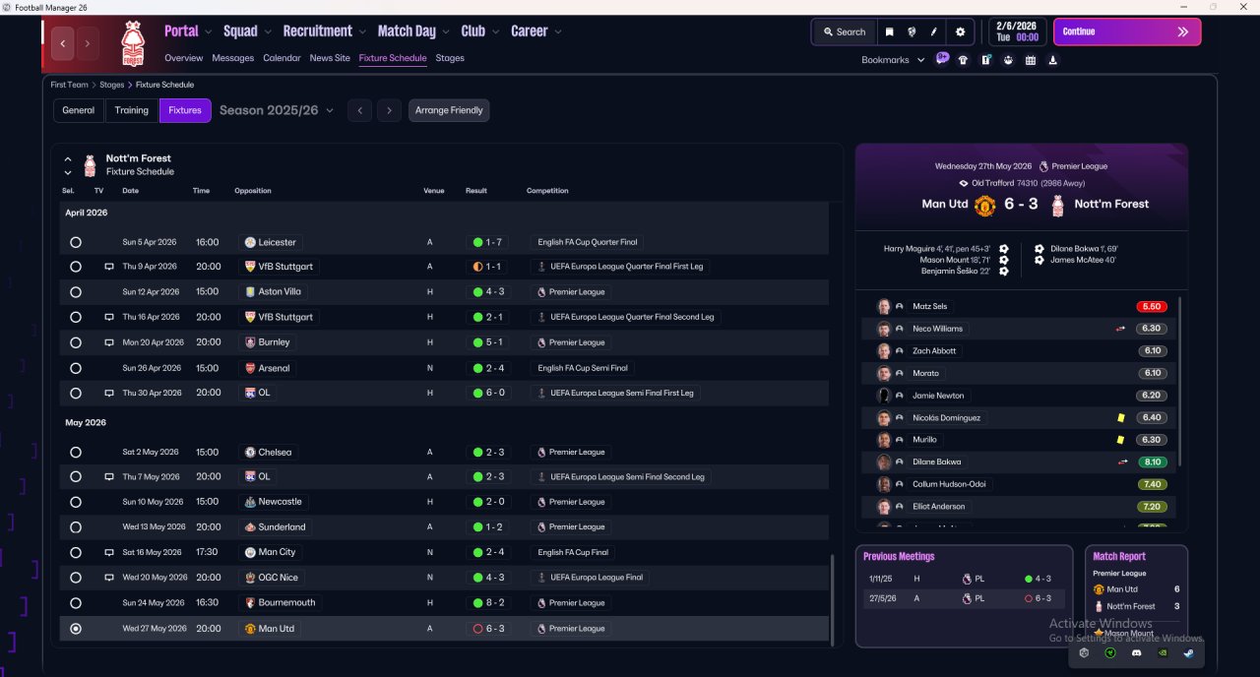Expand the Bookmarks dropdown
Viewport: 1260px width, 677px height.
tap(893, 60)
